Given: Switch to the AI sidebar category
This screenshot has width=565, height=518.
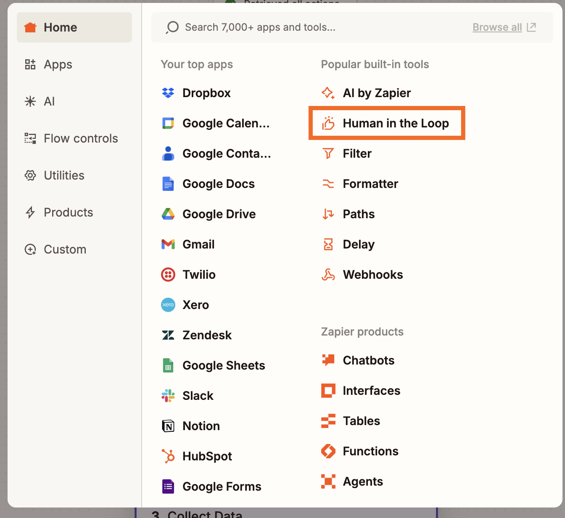Looking at the screenshot, I should (74, 101).
